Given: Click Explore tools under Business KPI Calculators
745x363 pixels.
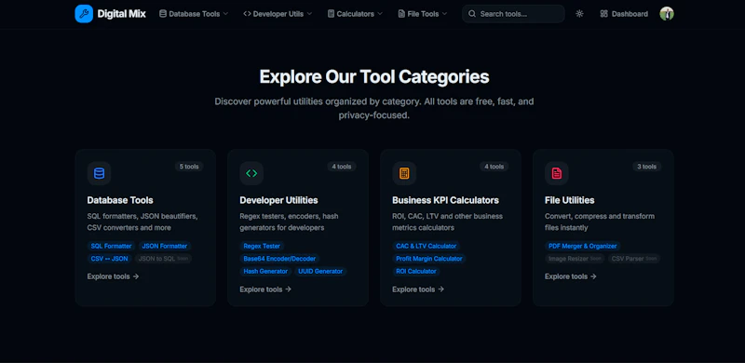Looking at the screenshot, I should [x=418, y=289].
